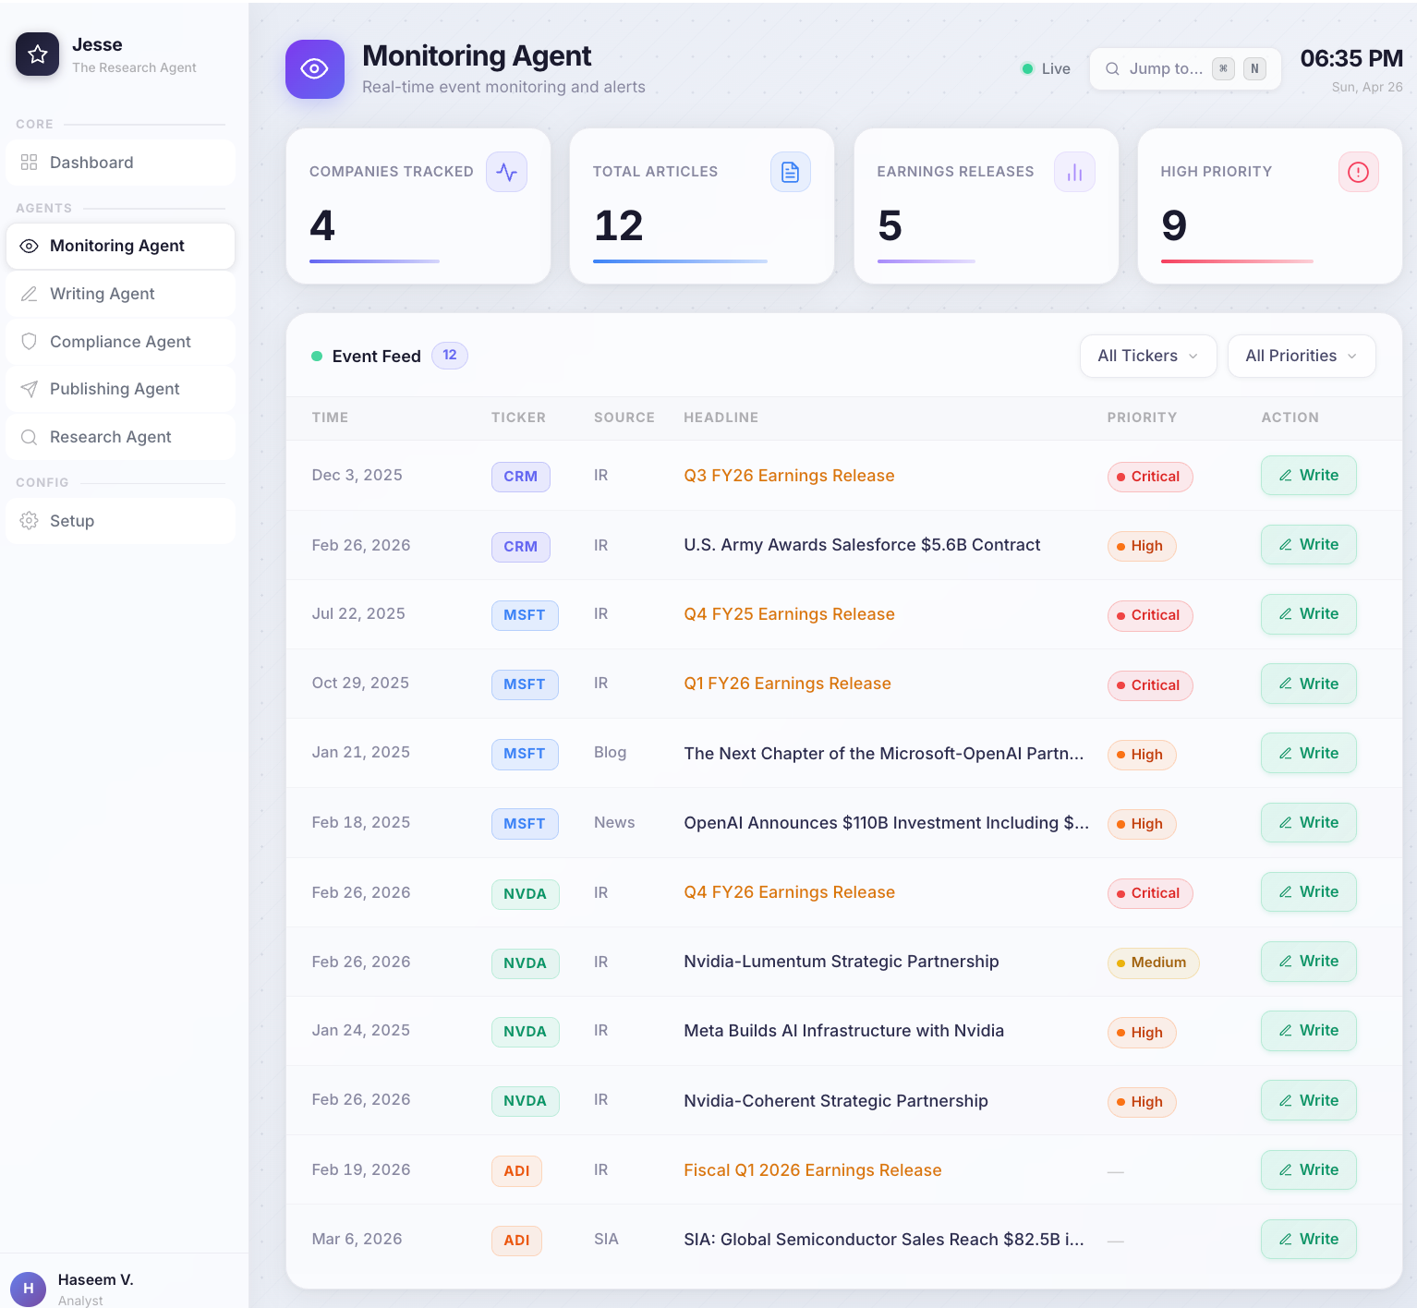Click the shield icon for Compliance Agent
Image resolution: width=1417 pixels, height=1308 pixels.
coord(30,342)
